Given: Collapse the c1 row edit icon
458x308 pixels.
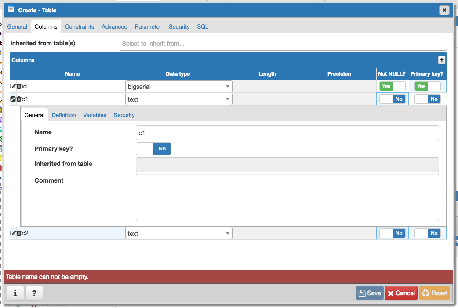Looking at the screenshot, I should (13, 99).
